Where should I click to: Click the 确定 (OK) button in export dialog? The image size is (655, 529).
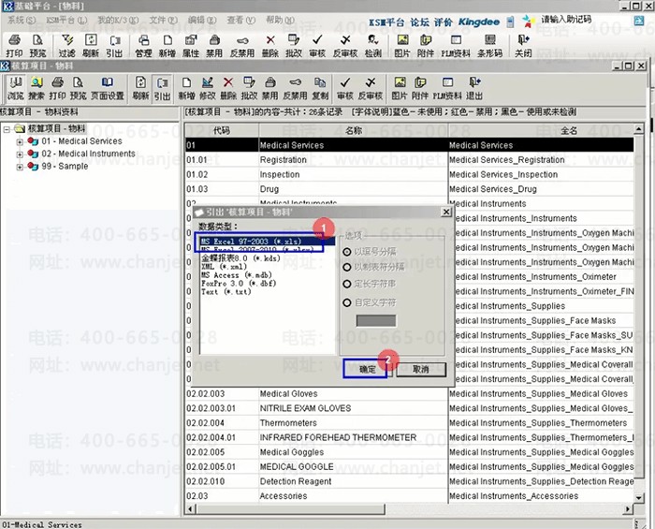click(366, 369)
